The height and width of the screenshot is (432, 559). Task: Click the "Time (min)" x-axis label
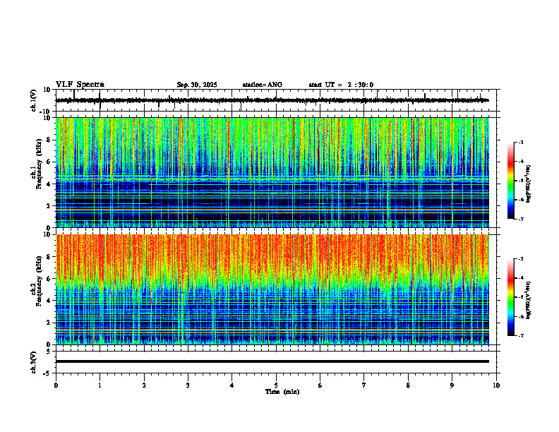pos(282,392)
